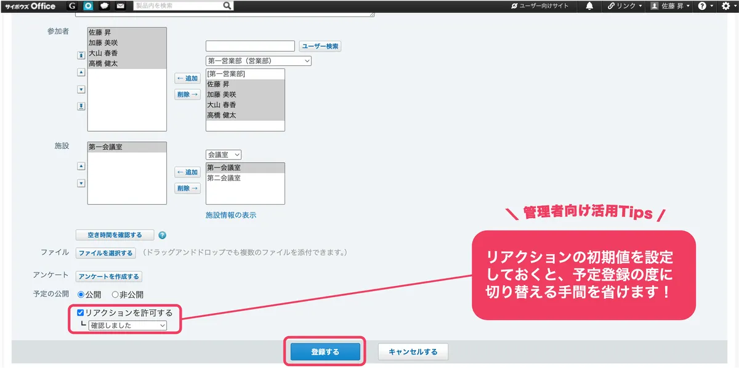Screen dimensions: 739x368
Task: Open 施設情報の表示 link
Action: [231, 215]
